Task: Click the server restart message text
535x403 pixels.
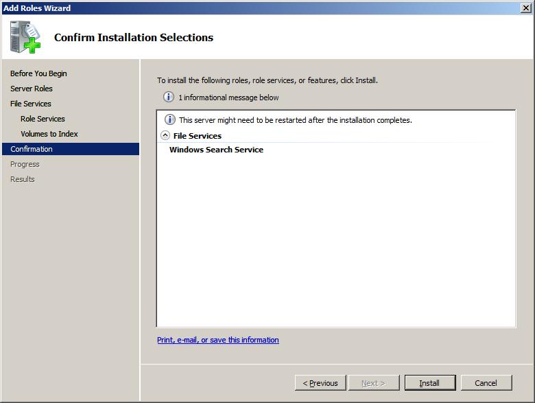Action: (296, 120)
